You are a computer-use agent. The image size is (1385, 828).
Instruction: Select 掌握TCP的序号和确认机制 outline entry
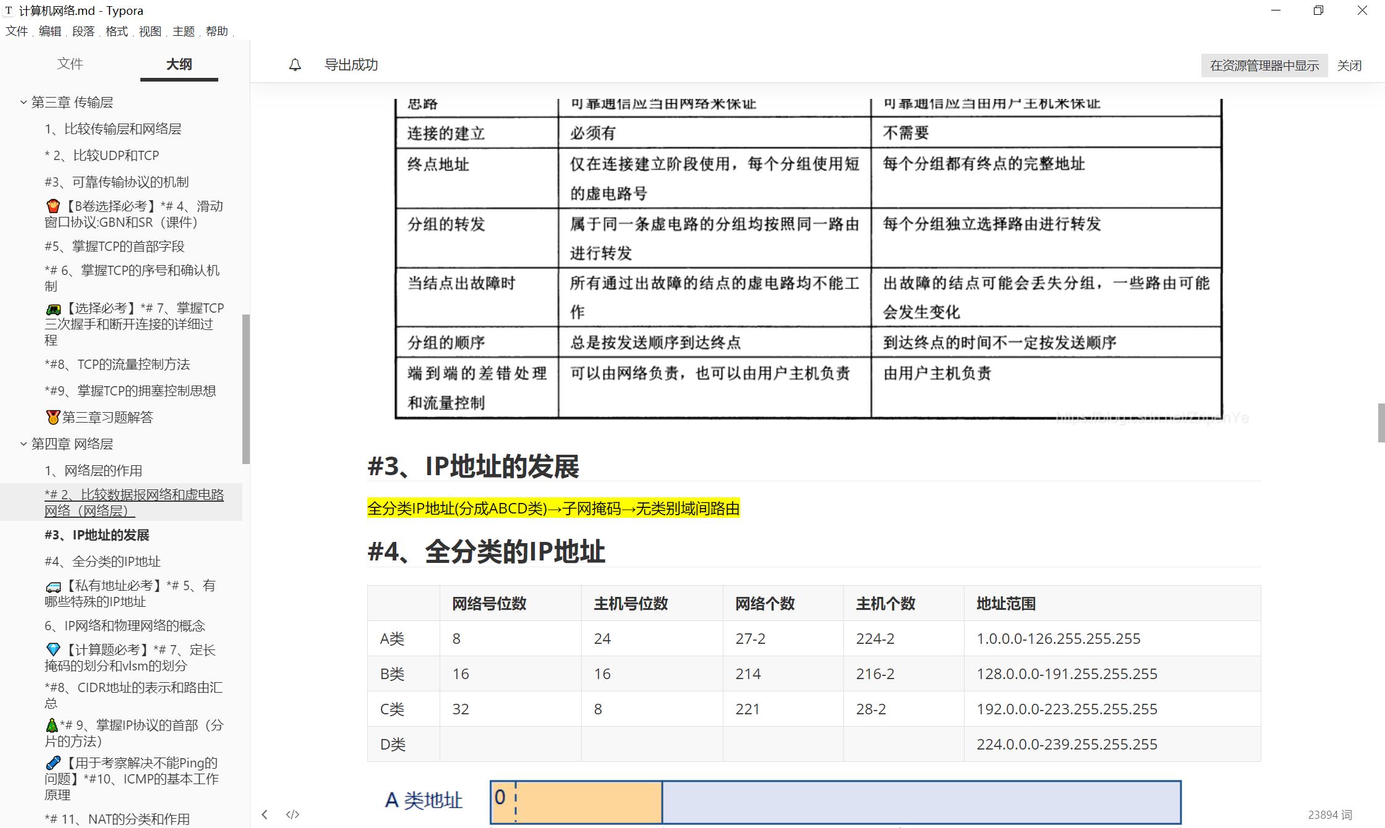(x=132, y=279)
